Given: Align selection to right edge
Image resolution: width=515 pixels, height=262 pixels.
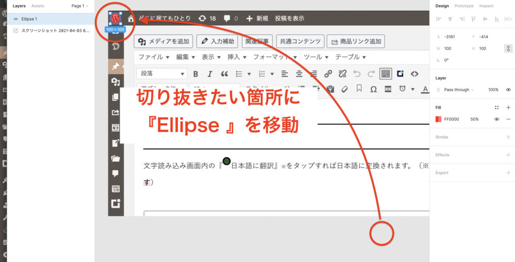Looking at the screenshot, I should click(462, 19).
